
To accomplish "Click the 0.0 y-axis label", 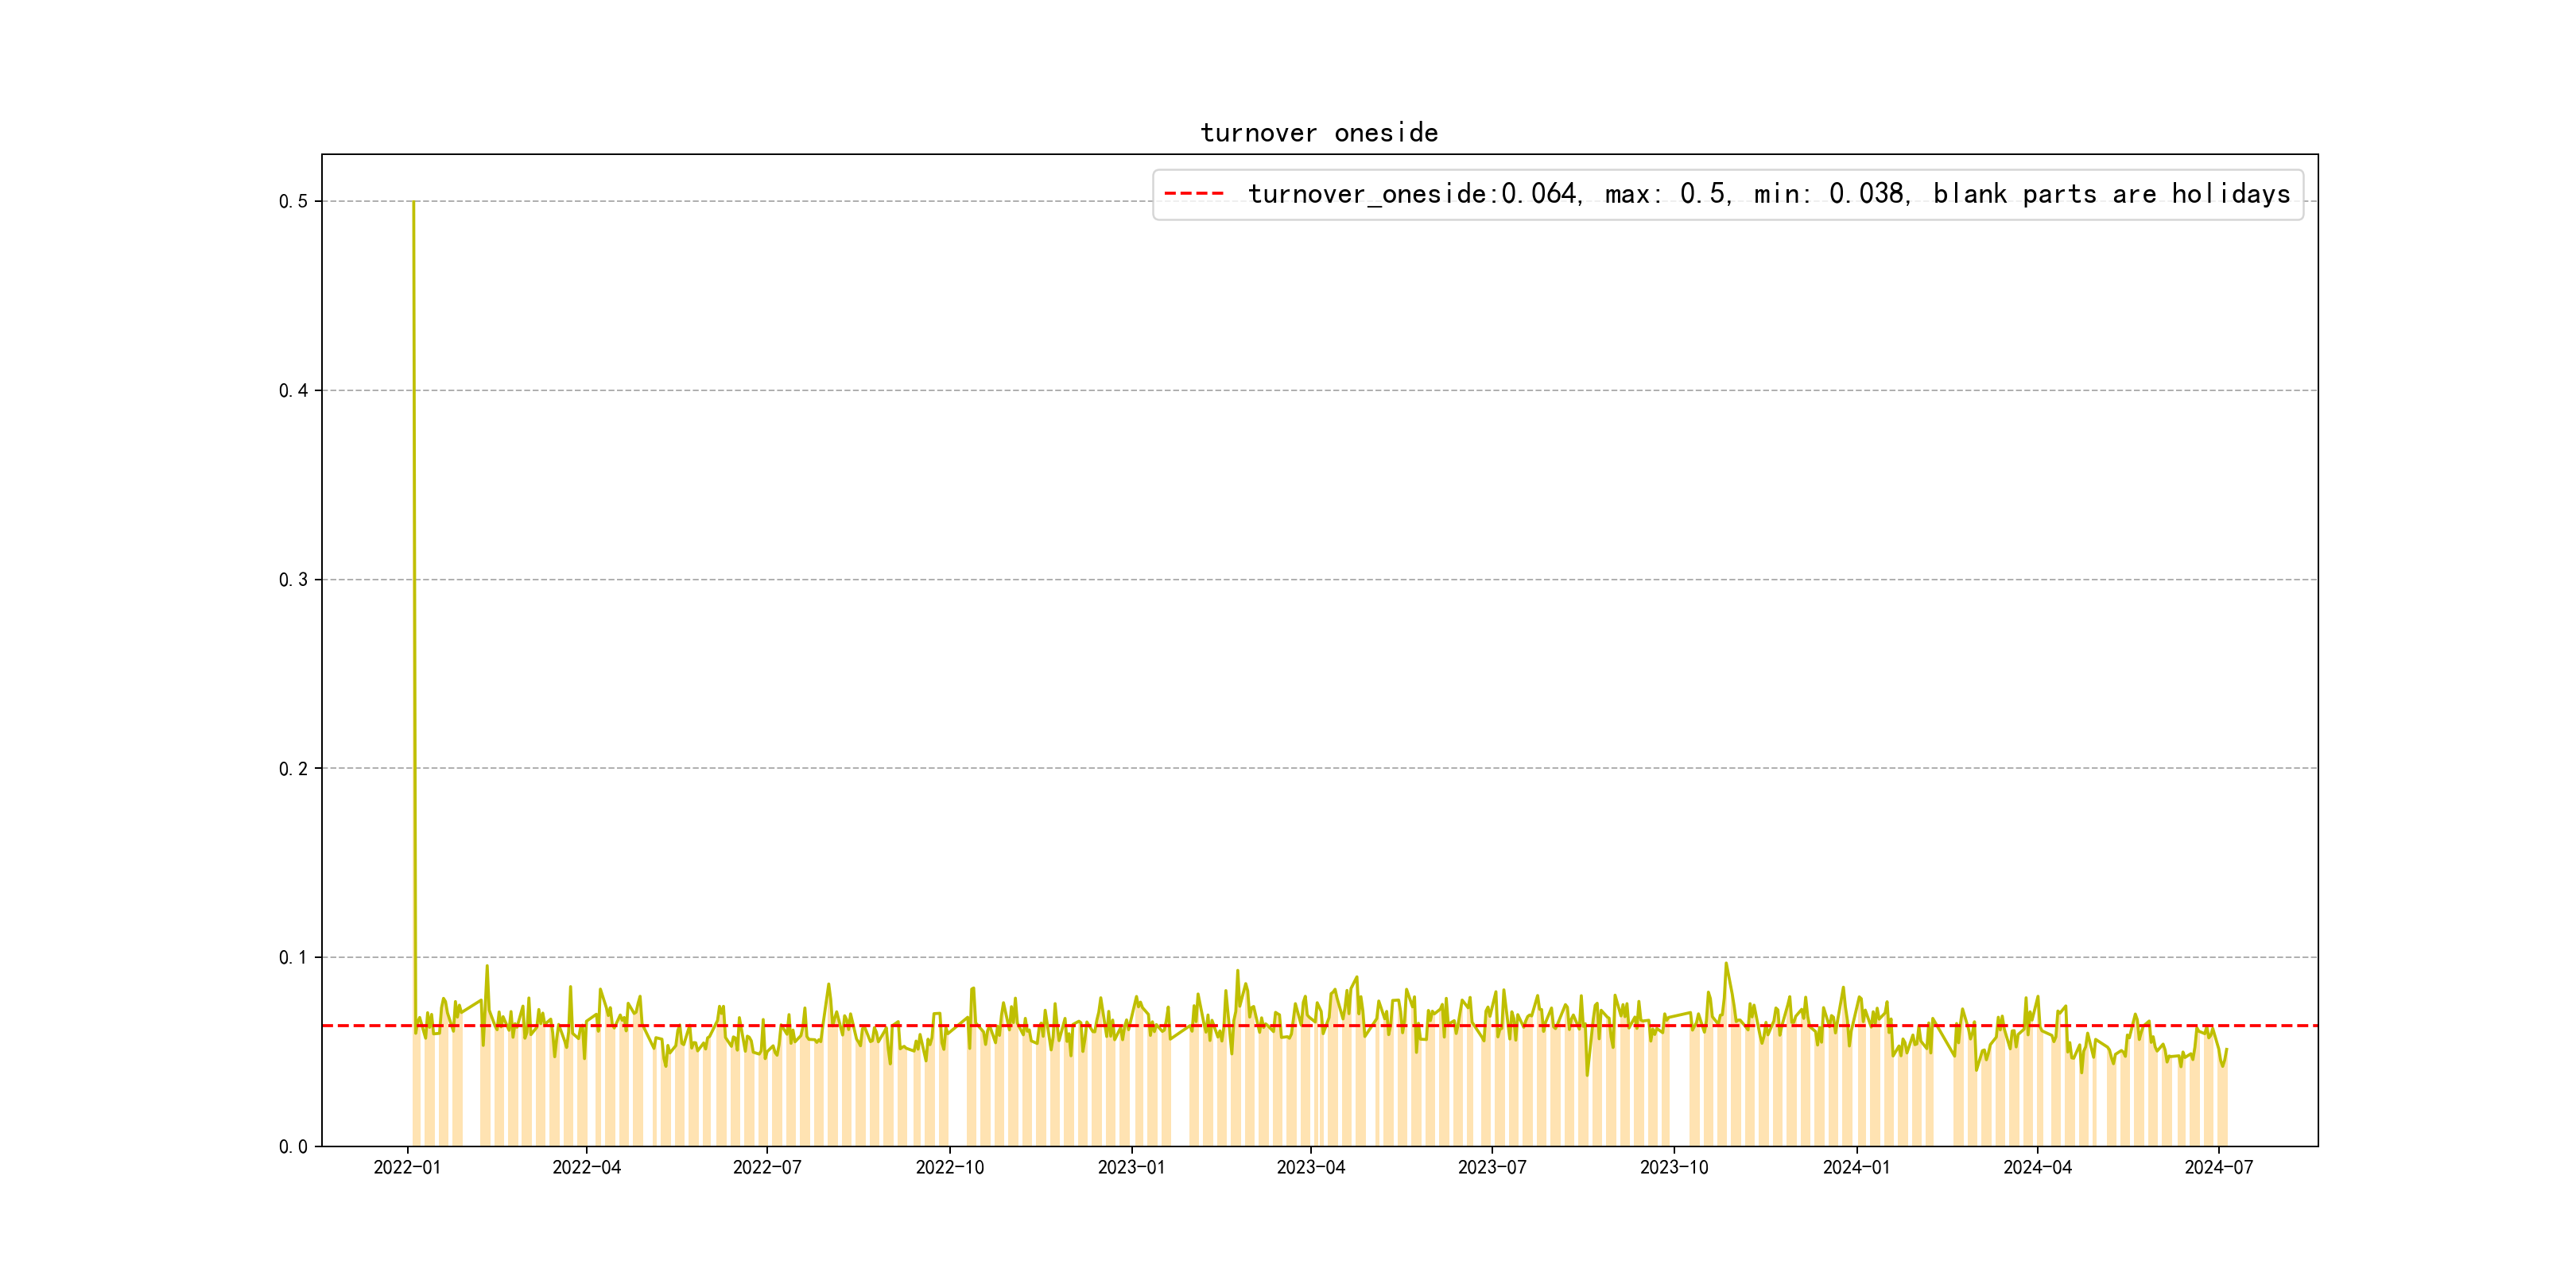I will tap(293, 1147).
